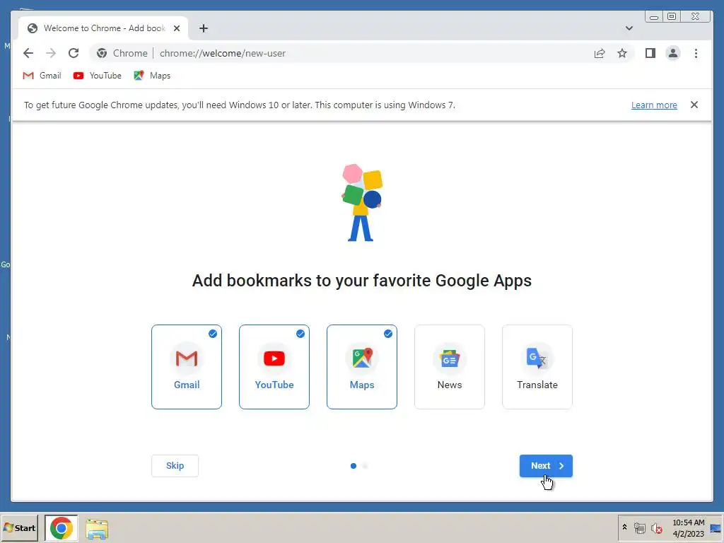Bookmark this tab with the star icon

pyautogui.click(x=622, y=53)
